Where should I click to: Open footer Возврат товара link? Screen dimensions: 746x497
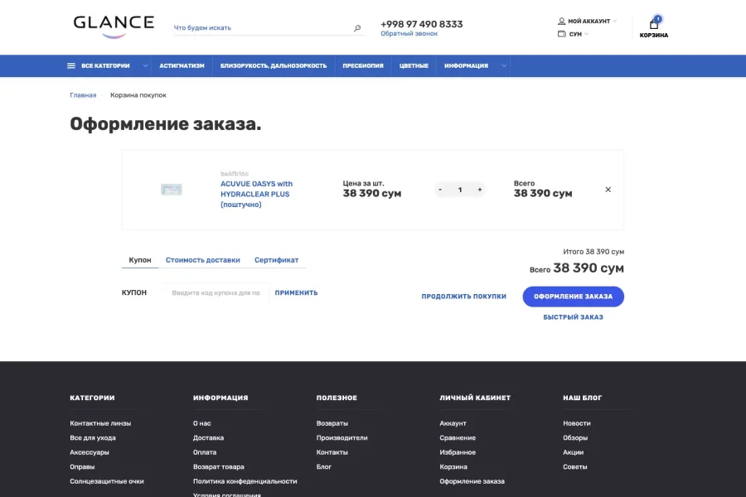[x=218, y=466]
